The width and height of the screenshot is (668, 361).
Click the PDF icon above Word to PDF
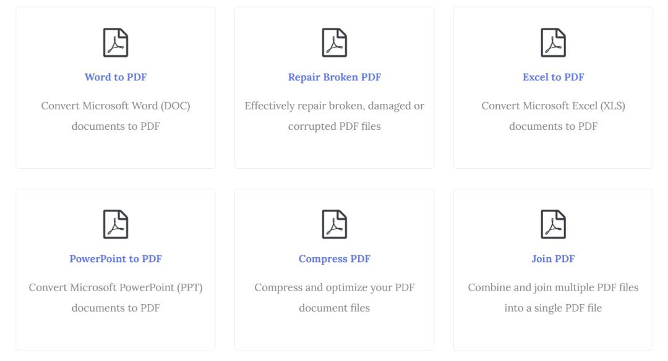point(116,43)
